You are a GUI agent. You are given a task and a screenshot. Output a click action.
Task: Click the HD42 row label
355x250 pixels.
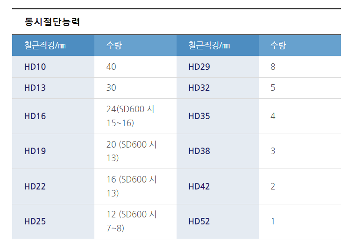(x=199, y=187)
